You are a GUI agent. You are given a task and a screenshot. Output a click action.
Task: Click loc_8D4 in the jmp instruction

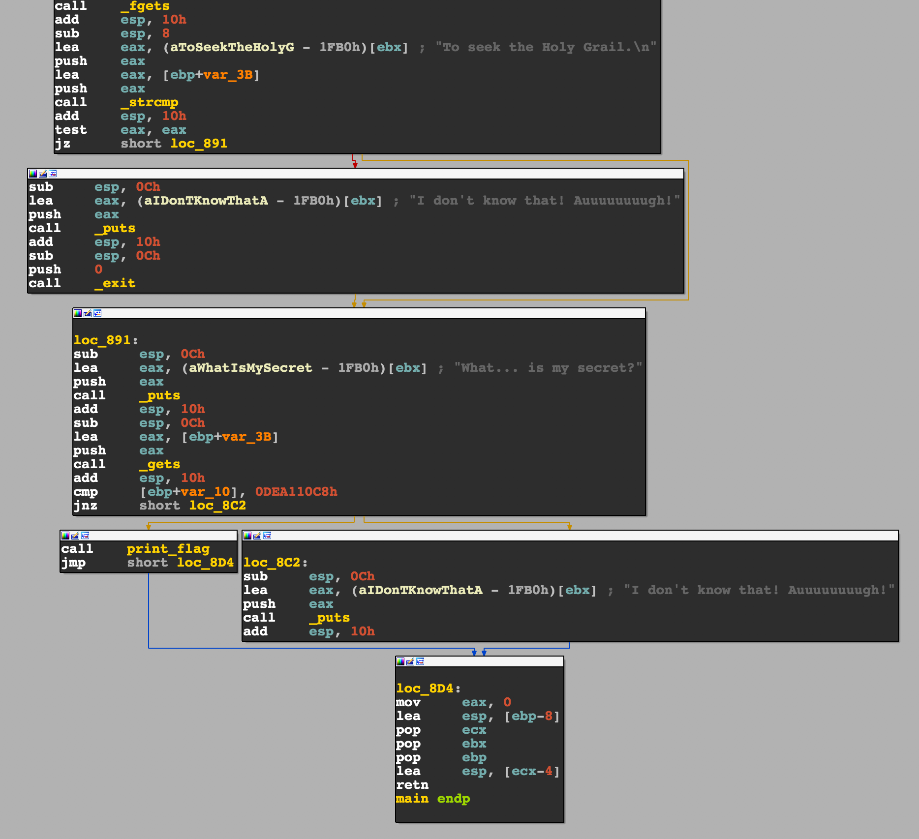pyautogui.click(x=205, y=563)
